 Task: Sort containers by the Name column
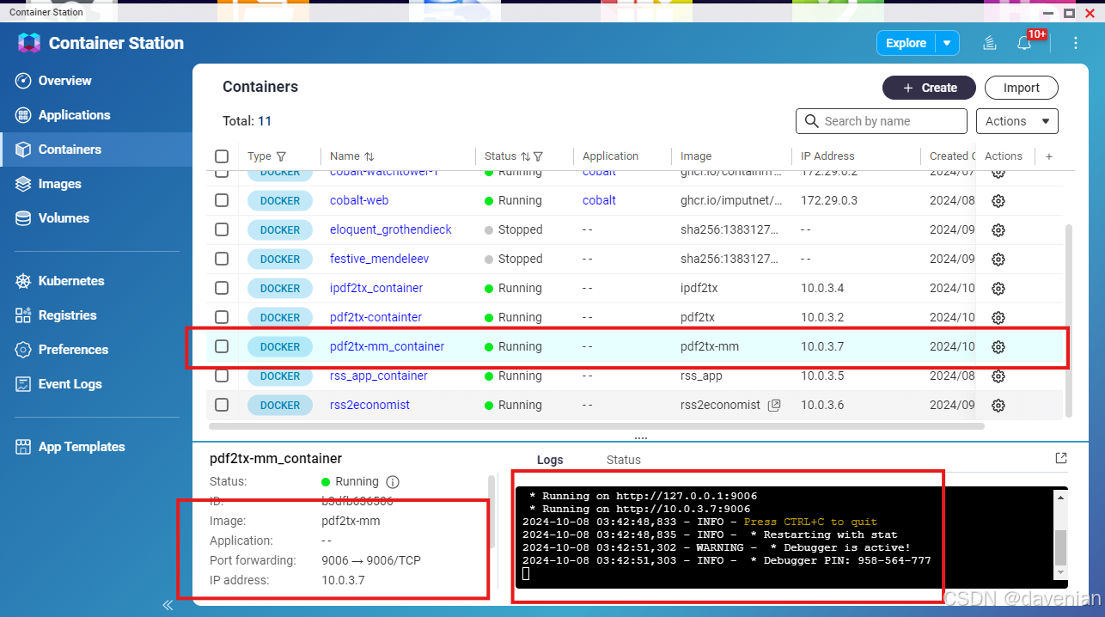(369, 156)
